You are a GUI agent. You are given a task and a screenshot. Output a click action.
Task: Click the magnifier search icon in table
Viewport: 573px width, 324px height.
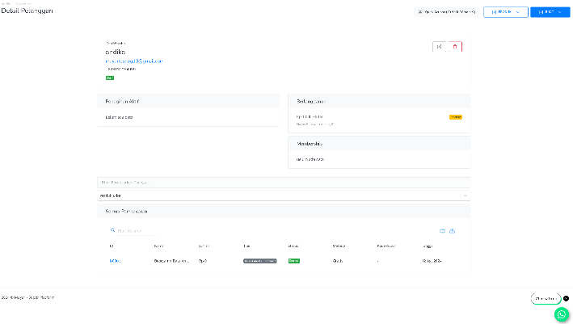pyautogui.click(x=112, y=230)
